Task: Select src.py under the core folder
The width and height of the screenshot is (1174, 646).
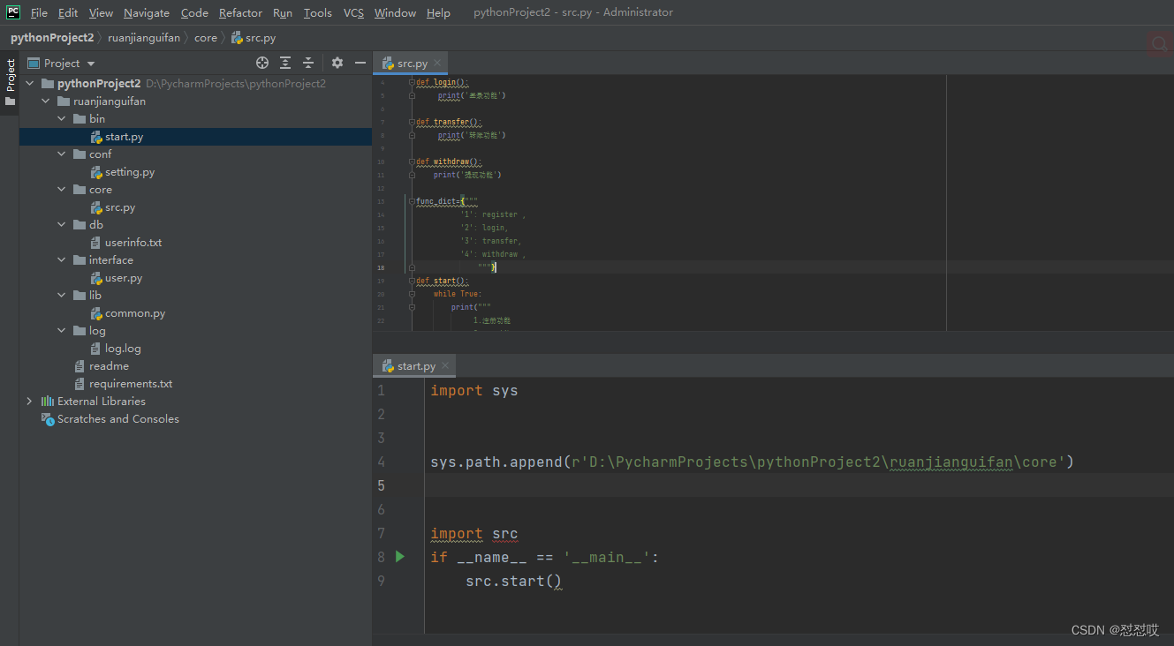Action: click(120, 207)
